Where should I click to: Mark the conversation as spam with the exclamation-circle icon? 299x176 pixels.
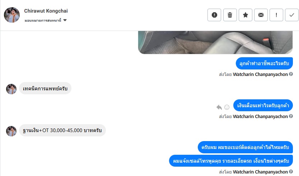click(x=214, y=15)
